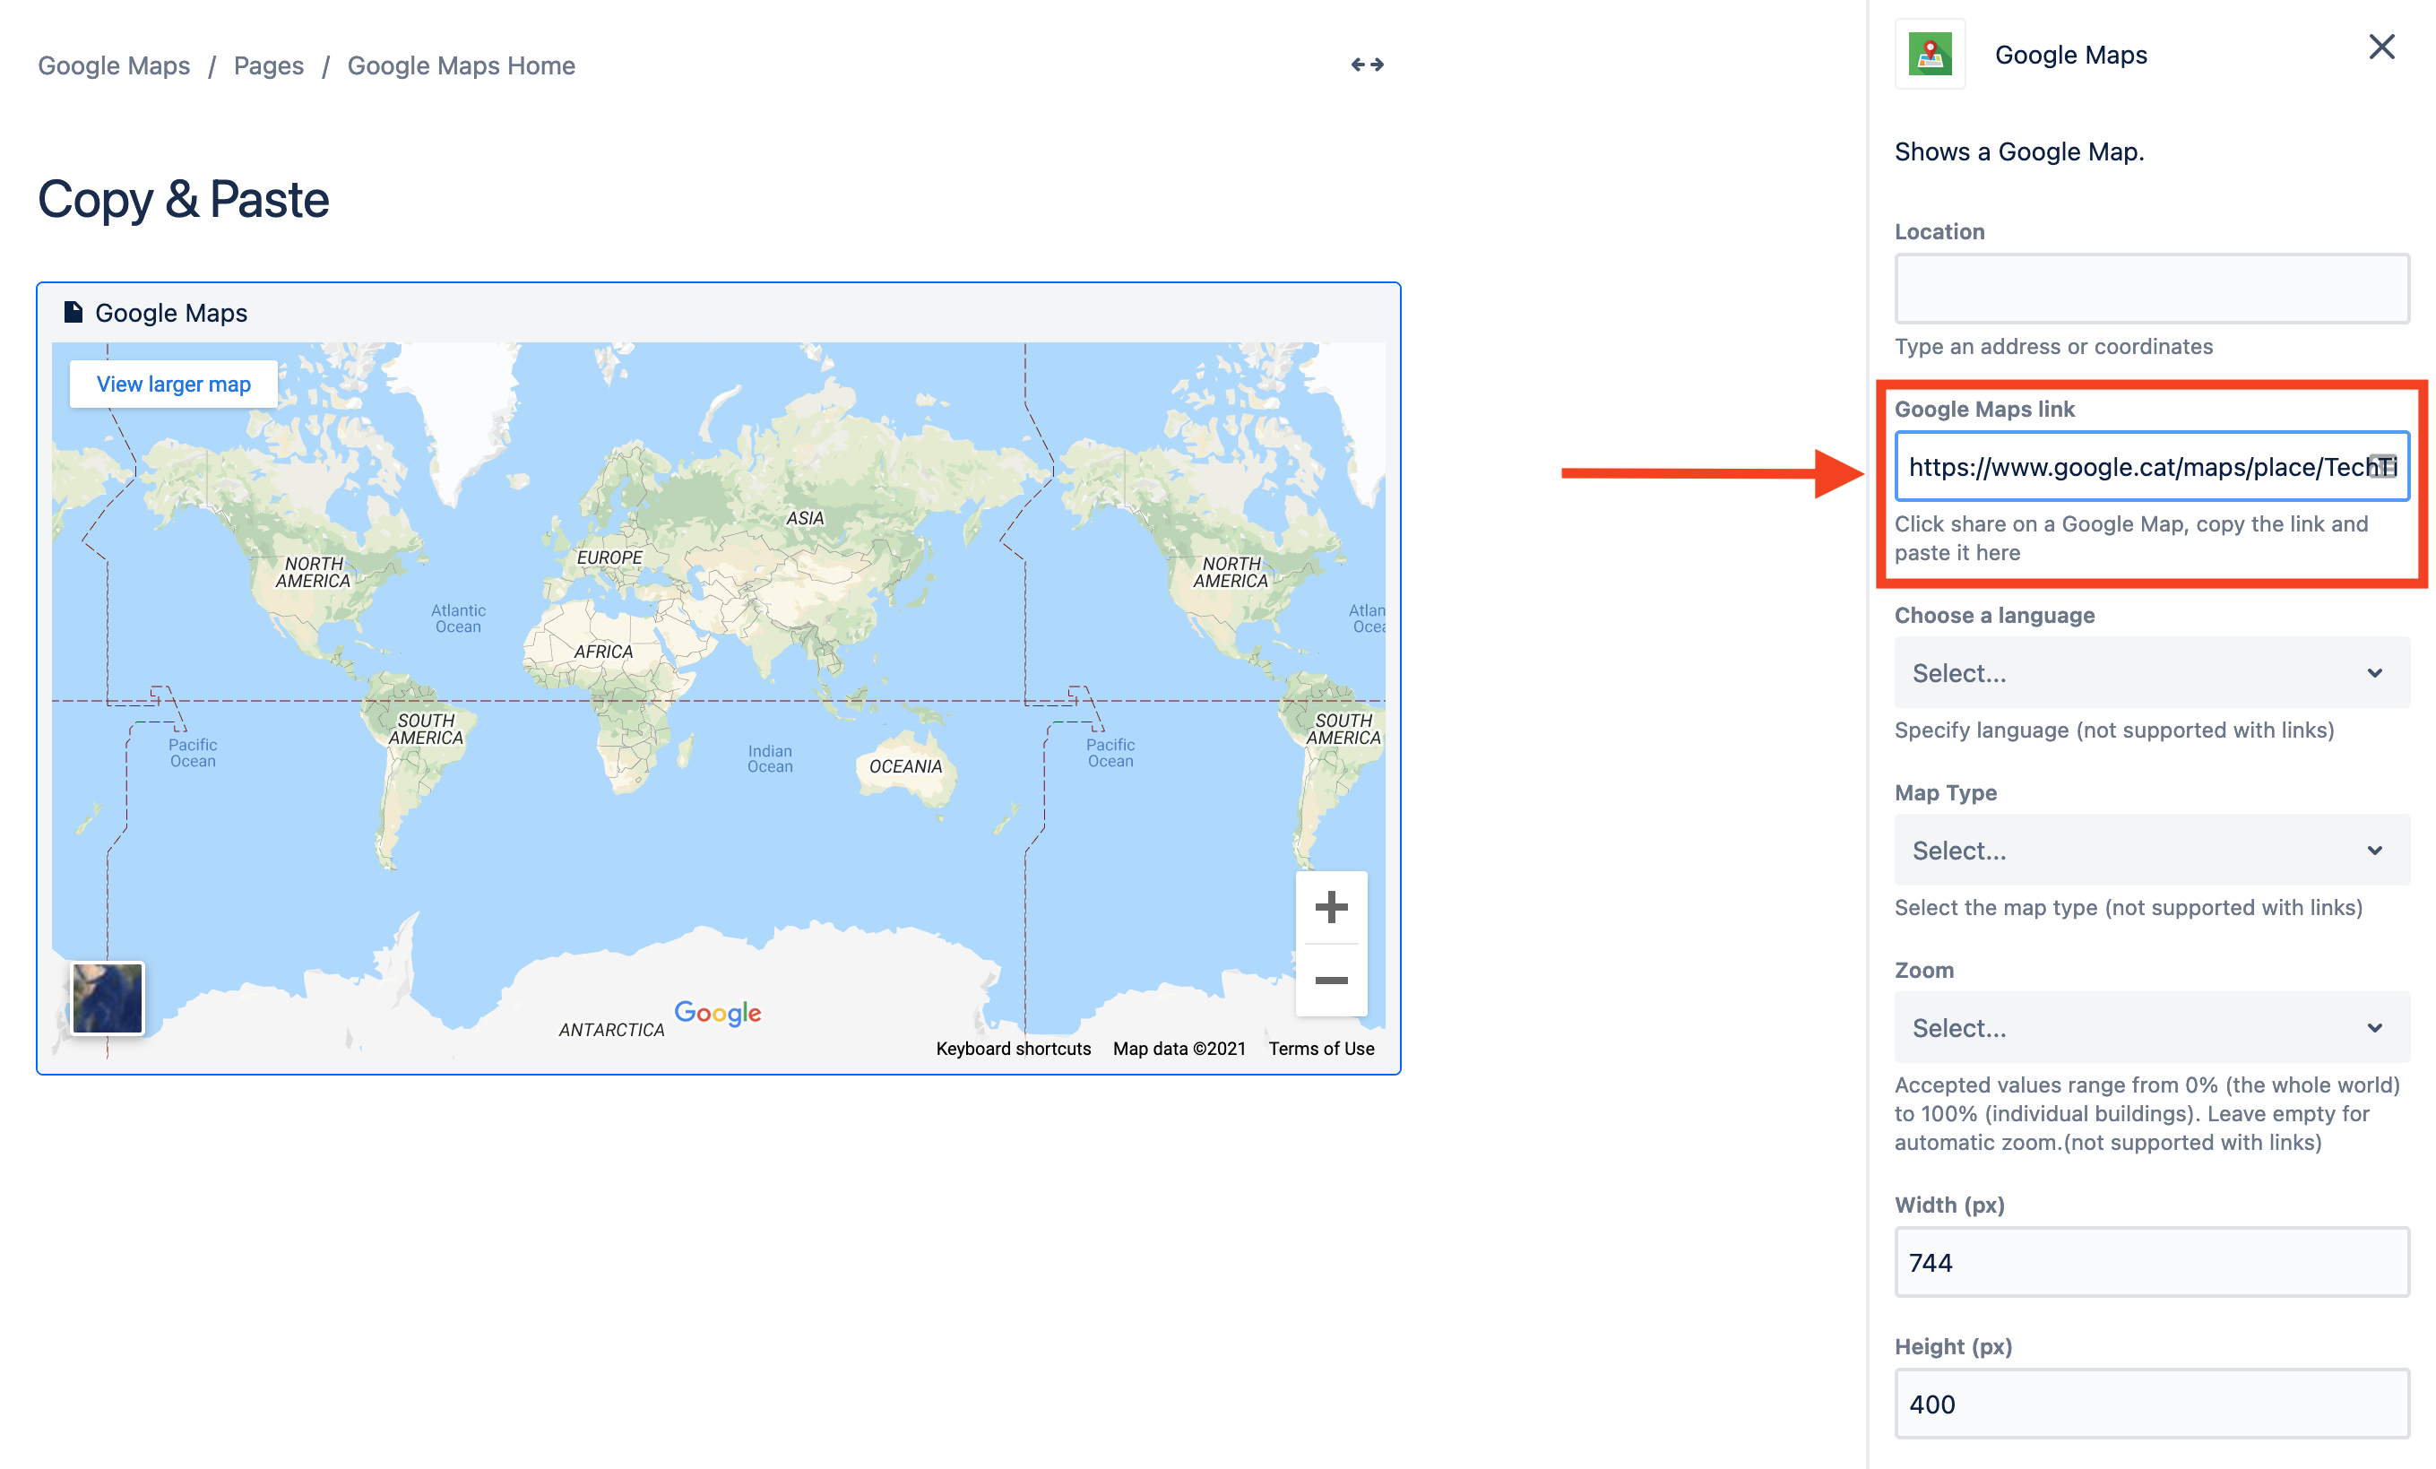The width and height of the screenshot is (2436, 1469).
Task: Expand the Zoom select dropdown
Action: (2150, 1028)
